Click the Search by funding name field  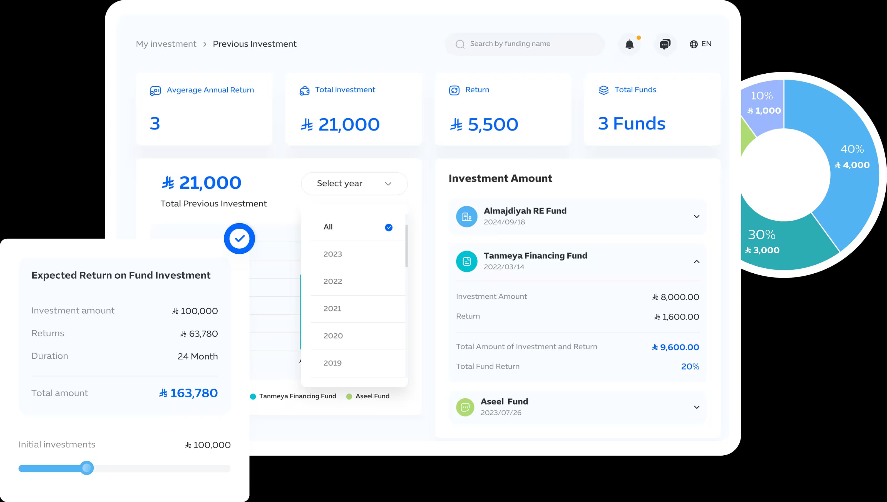525,44
